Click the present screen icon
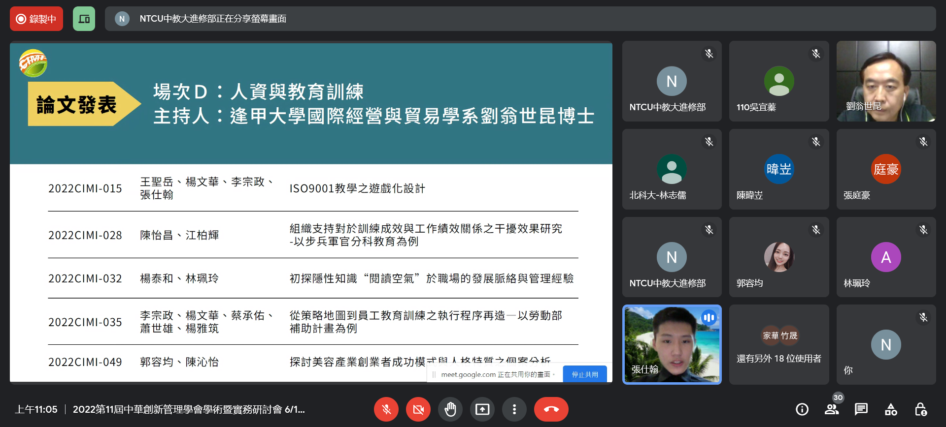Viewport: 946px width, 427px height. click(482, 409)
